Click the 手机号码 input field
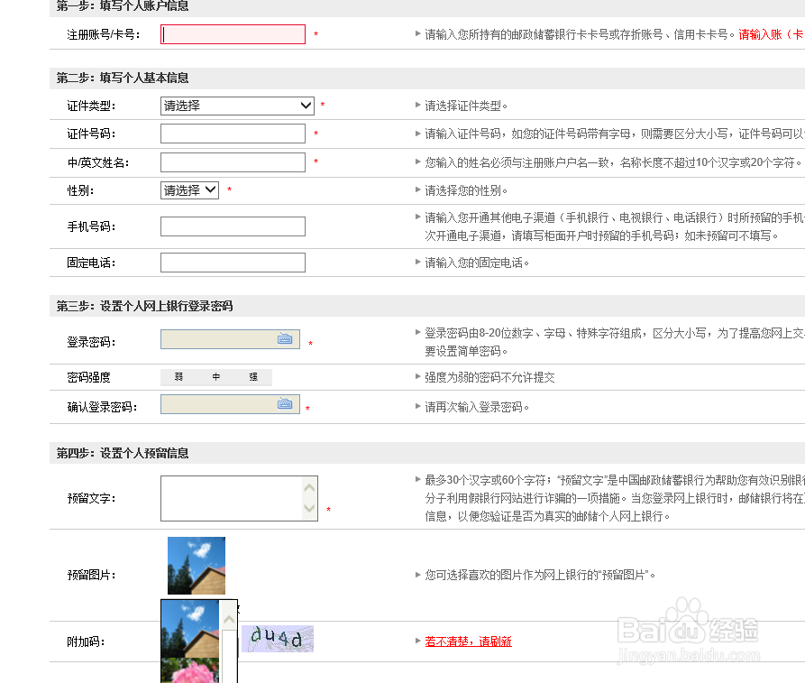805x683 pixels. [x=232, y=226]
